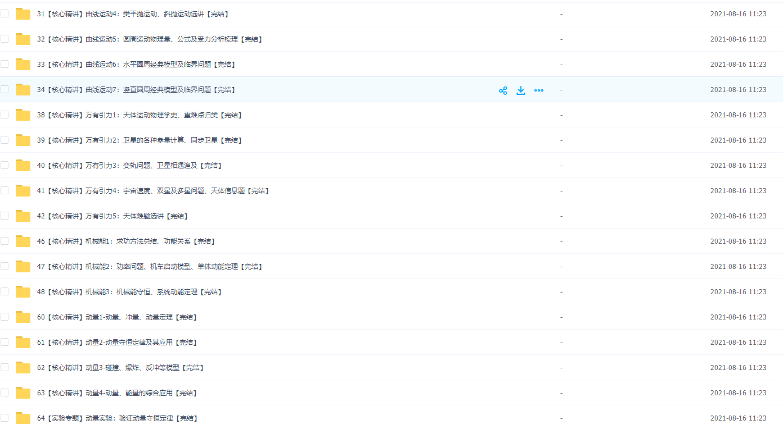The image size is (783, 429).
Task: Open folder 41 宇宙速度、双星及多星问题
Action: [x=153, y=191]
